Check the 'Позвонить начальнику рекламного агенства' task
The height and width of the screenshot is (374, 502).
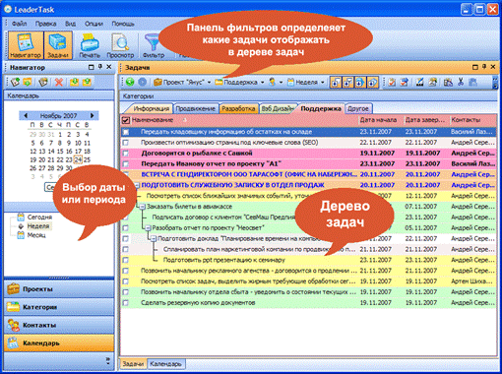[126, 271]
